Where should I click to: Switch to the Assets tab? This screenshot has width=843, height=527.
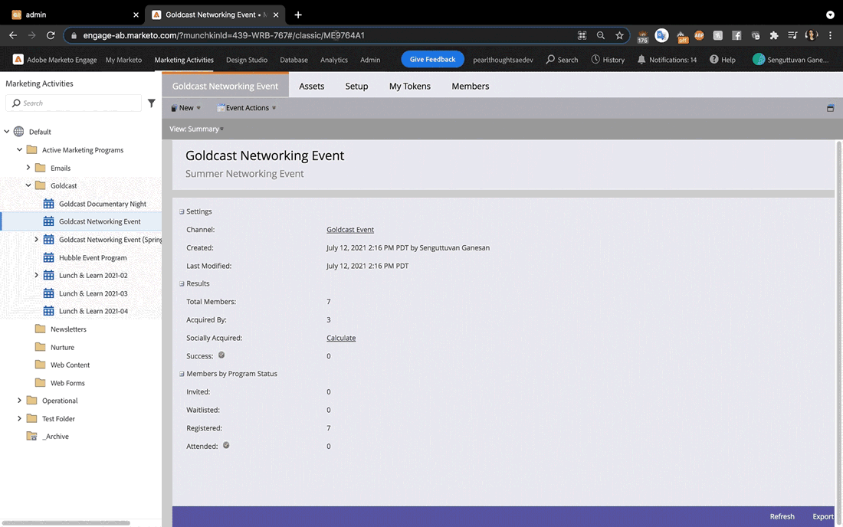pos(312,86)
